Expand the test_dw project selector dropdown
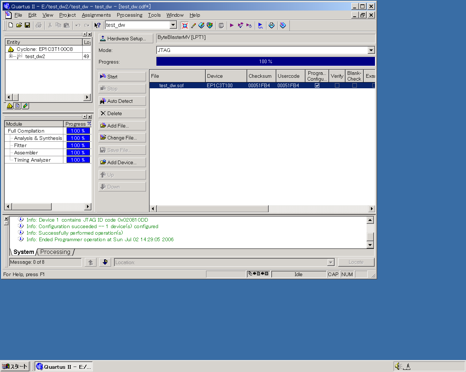 click(x=173, y=25)
